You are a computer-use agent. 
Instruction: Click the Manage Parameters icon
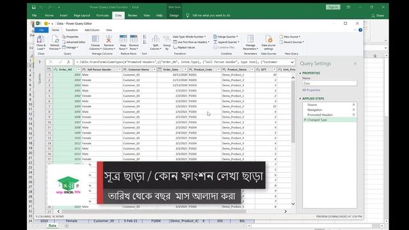coord(251,39)
